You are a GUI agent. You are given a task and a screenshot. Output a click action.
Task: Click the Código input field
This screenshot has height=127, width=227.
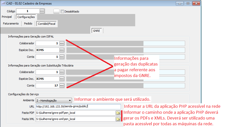(x=28, y=11)
